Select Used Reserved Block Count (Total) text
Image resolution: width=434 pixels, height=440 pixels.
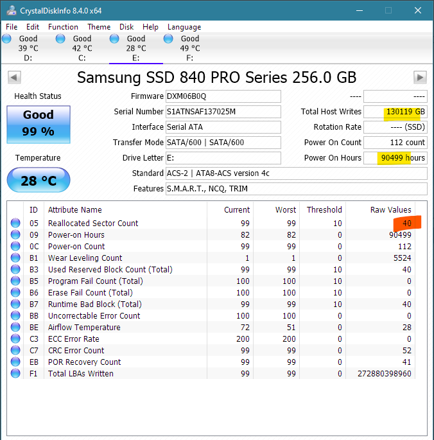(x=110, y=270)
